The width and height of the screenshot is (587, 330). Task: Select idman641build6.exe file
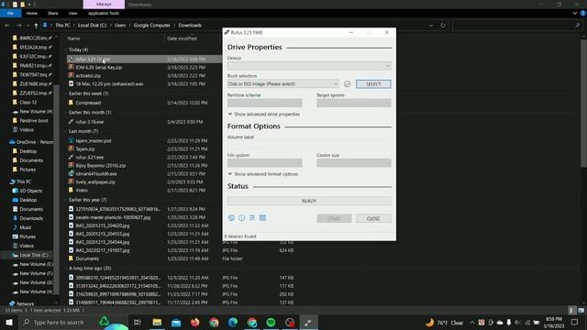pos(96,173)
